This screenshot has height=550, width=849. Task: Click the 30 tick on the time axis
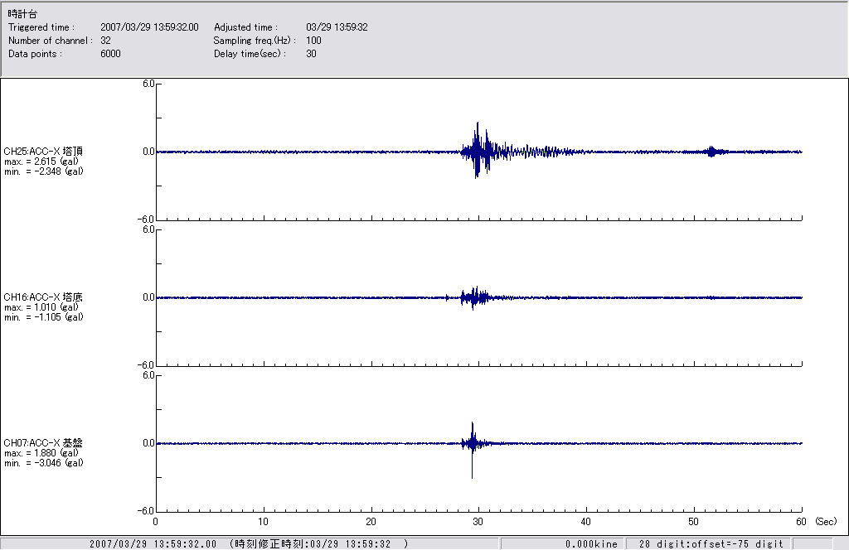478,522
